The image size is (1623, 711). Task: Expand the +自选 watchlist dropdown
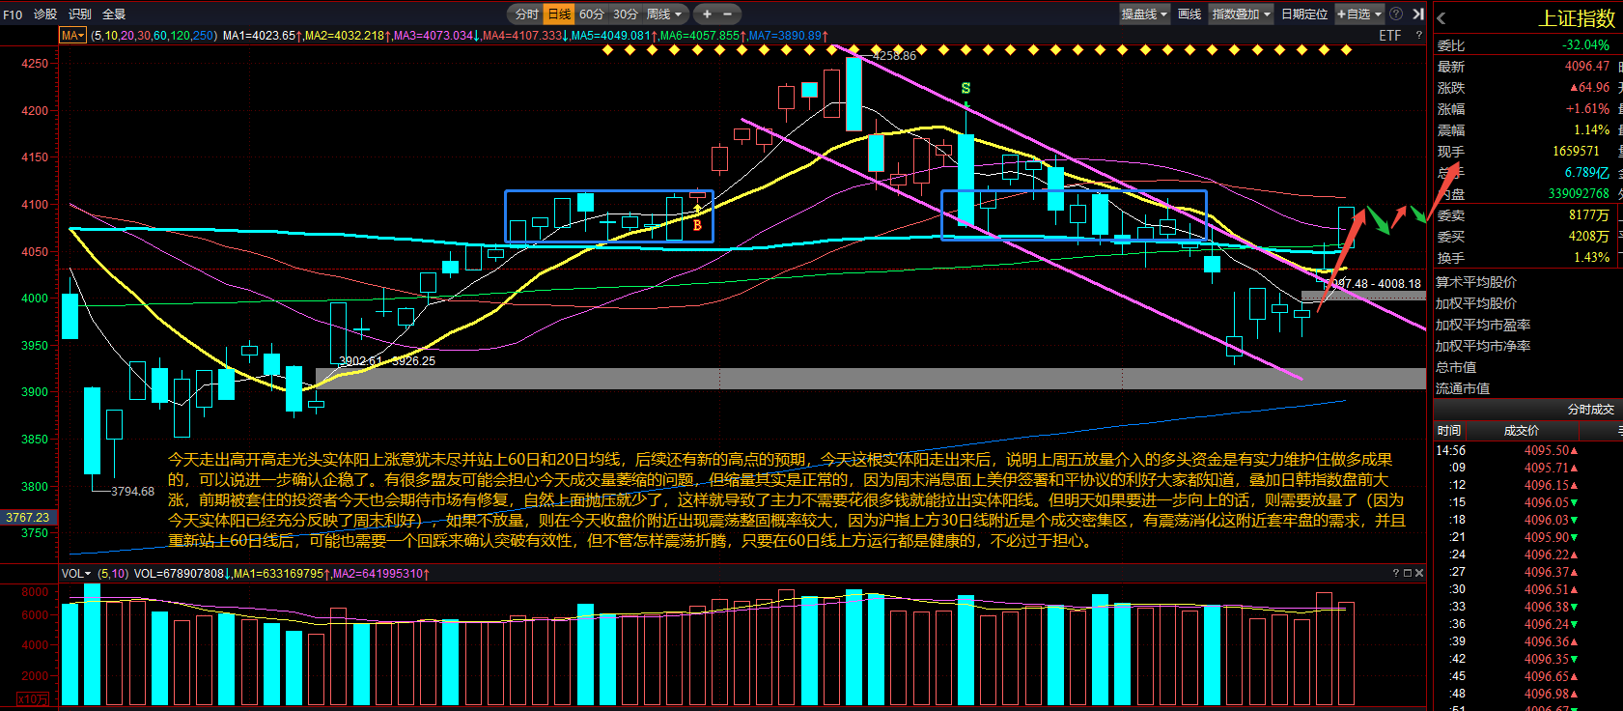1359,14
